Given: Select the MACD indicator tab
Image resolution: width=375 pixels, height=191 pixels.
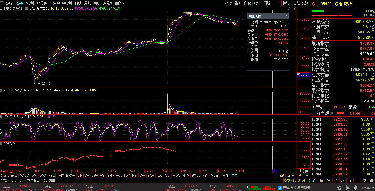Looking at the screenshot, I should click(25, 176).
